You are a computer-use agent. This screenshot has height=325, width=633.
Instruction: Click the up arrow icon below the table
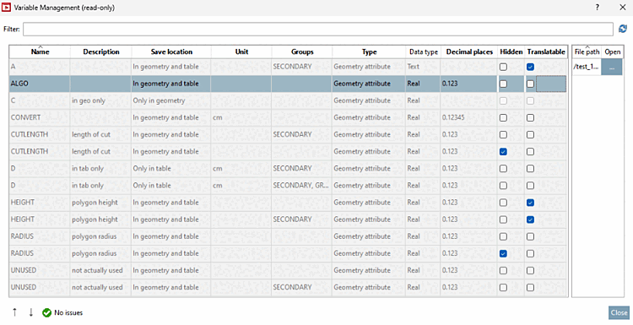[14, 312]
